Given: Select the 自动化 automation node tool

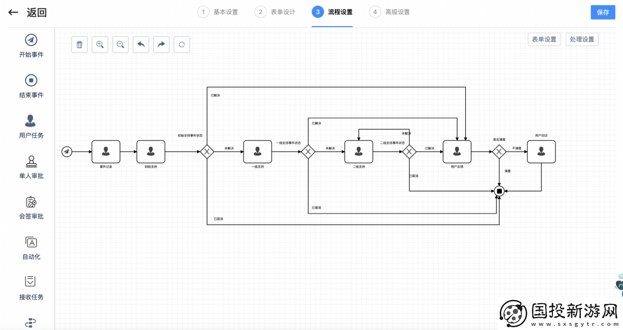Looking at the screenshot, I should 30,248.
